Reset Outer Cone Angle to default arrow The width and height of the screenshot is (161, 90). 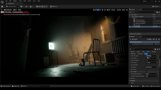coord(158,56)
